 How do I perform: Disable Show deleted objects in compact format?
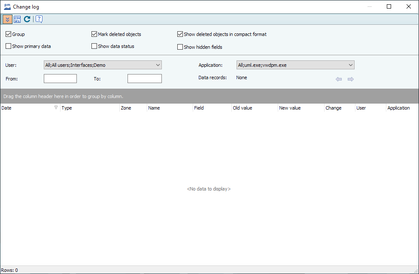[x=180, y=34]
